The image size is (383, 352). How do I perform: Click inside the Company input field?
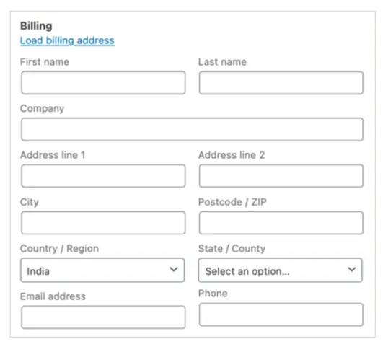[193, 129]
